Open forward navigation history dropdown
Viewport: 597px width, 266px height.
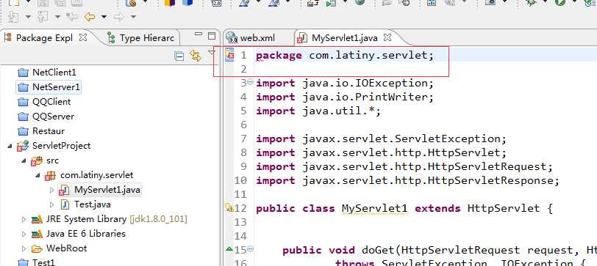(x=133, y=17)
